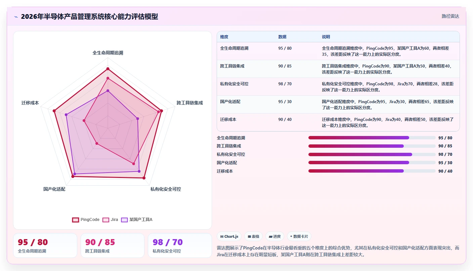Click 跨工具链集成 radar axis label

pyautogui.click(x=190, y=103)
